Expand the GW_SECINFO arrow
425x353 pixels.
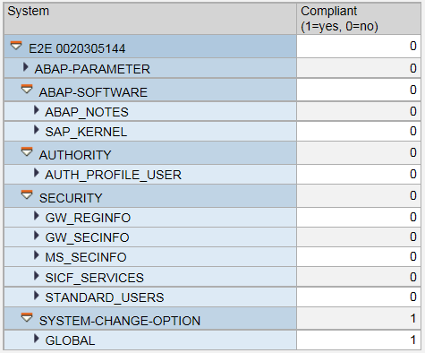point(37,236)
